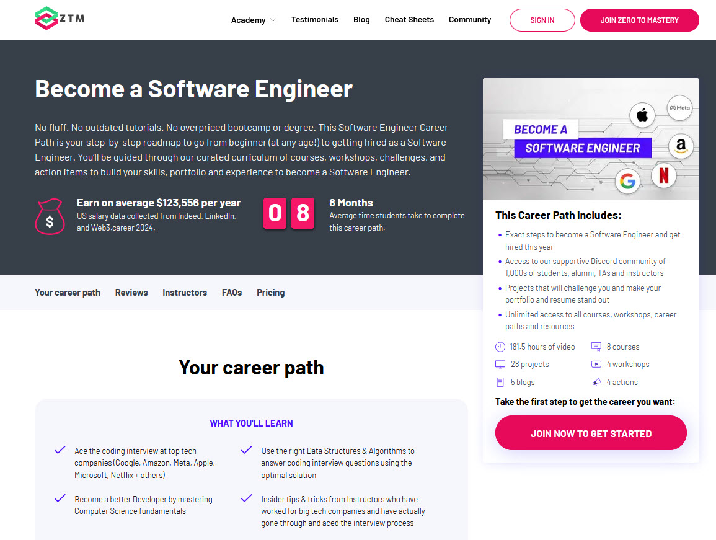The height and width of the screenshot is (540, 716).
Task: Click the countdown digit 0 tile
Action: [275, 213]
